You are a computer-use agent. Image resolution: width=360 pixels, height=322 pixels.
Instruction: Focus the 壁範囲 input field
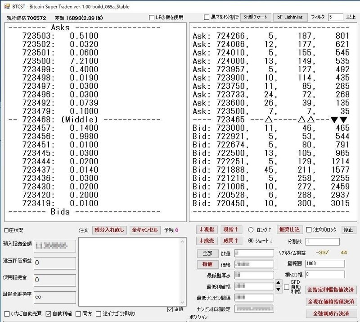[325, 263]
